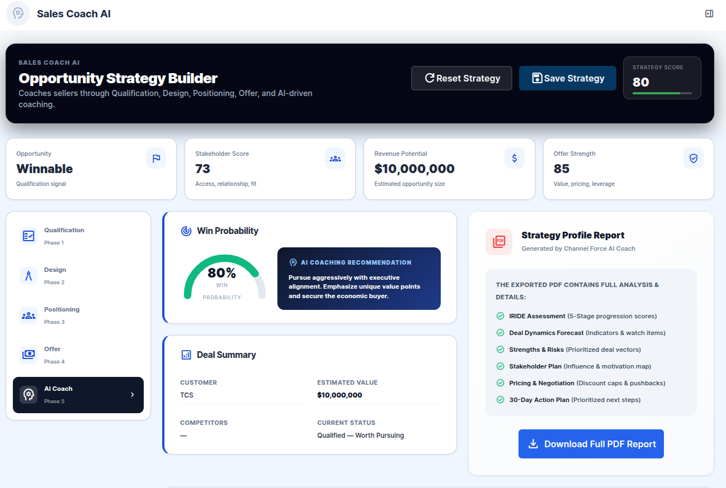Screen dimensions: 726x488
Task: Click the chart icon beside Deal Summary
Action: point(186,355)
